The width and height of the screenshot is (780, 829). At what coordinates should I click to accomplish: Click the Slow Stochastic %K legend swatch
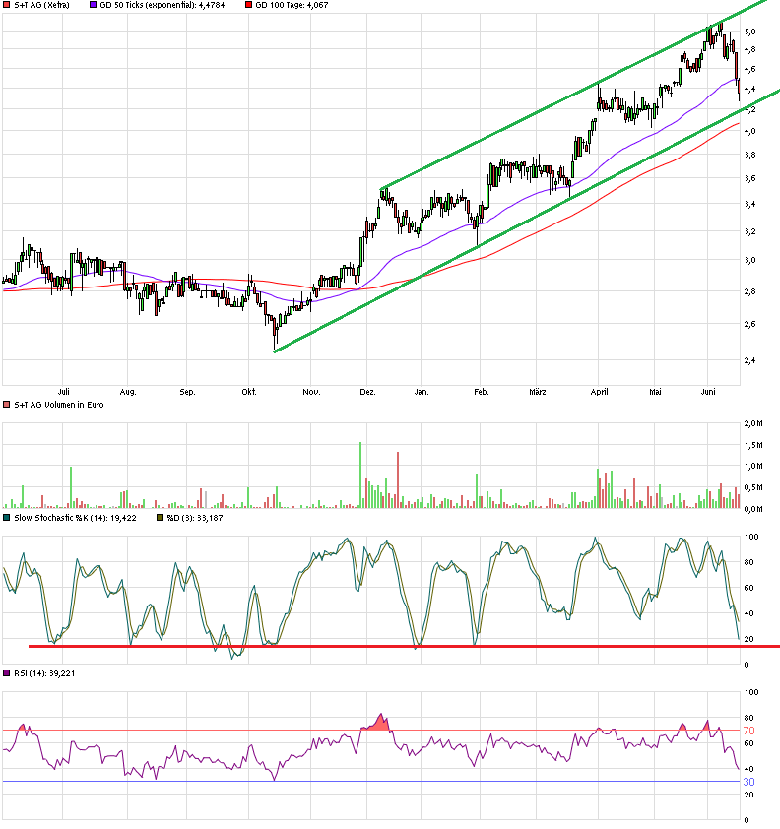(7, 517)
